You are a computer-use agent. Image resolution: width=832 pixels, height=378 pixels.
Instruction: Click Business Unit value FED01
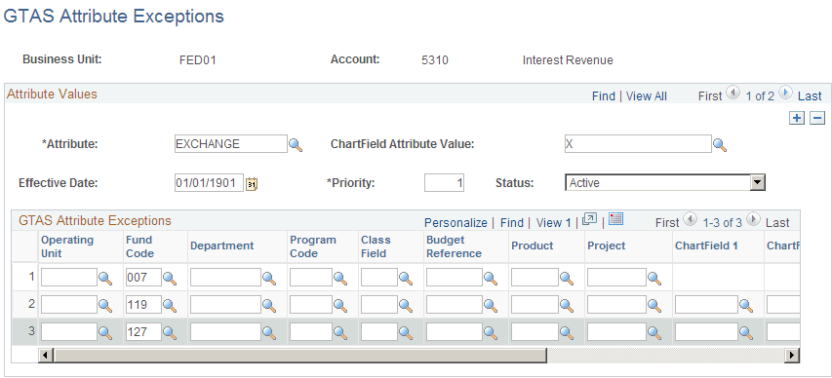coord(197,60)
